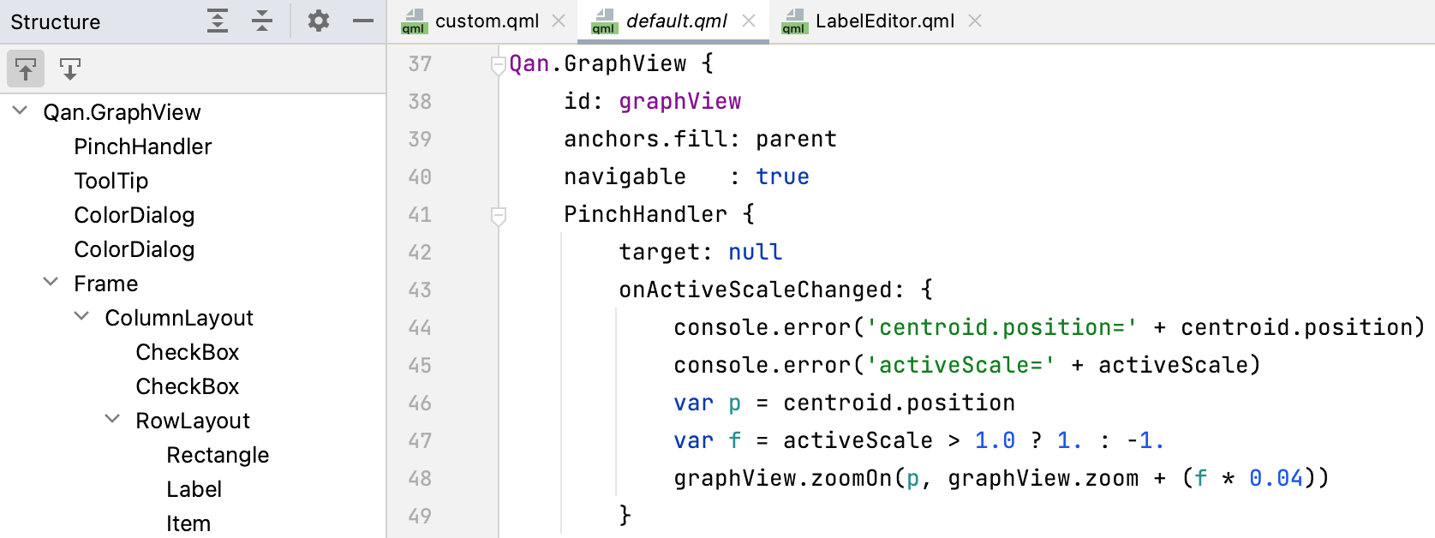Screen dimensions: 1435x538
Task: Toggle Autoscroll from Source button
Action: tap(70, 69)
